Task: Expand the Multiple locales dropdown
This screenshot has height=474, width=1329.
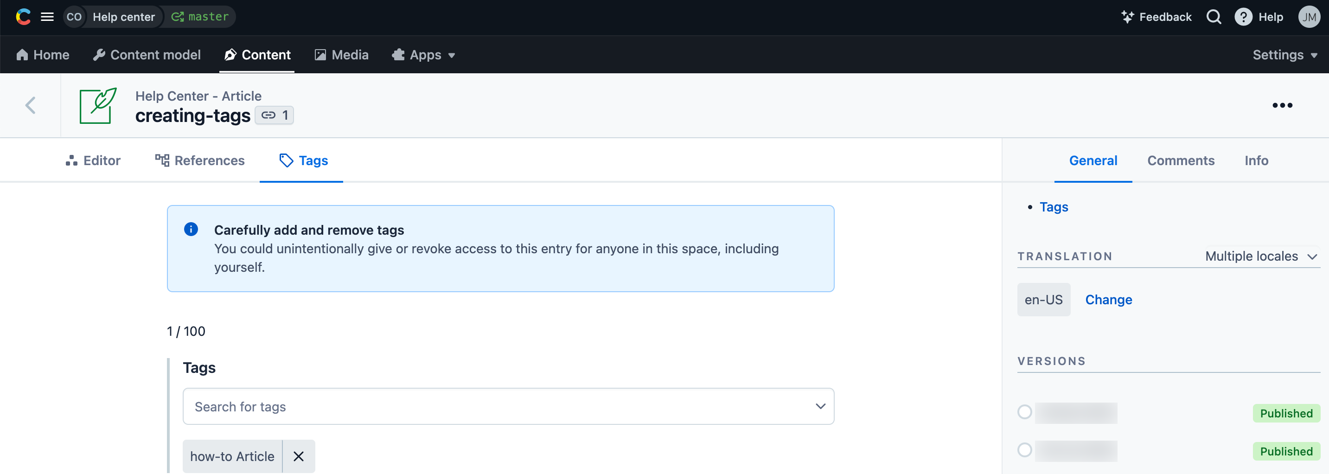Action: (x=1260, y=256)
